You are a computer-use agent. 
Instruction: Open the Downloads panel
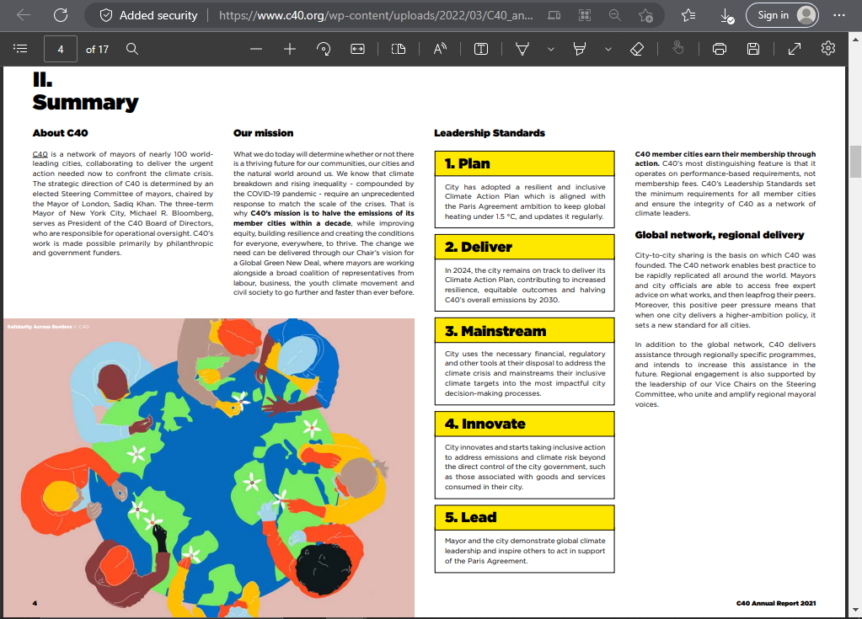click(727, 15)
